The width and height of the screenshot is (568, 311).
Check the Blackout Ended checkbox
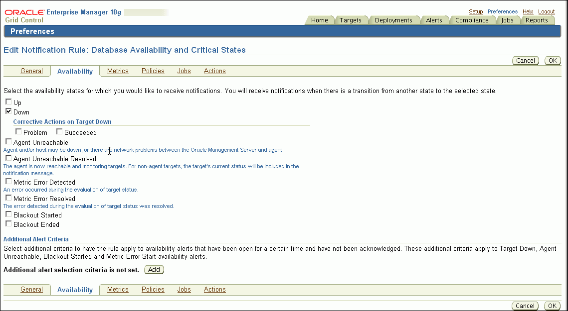[x=8, y=224]
